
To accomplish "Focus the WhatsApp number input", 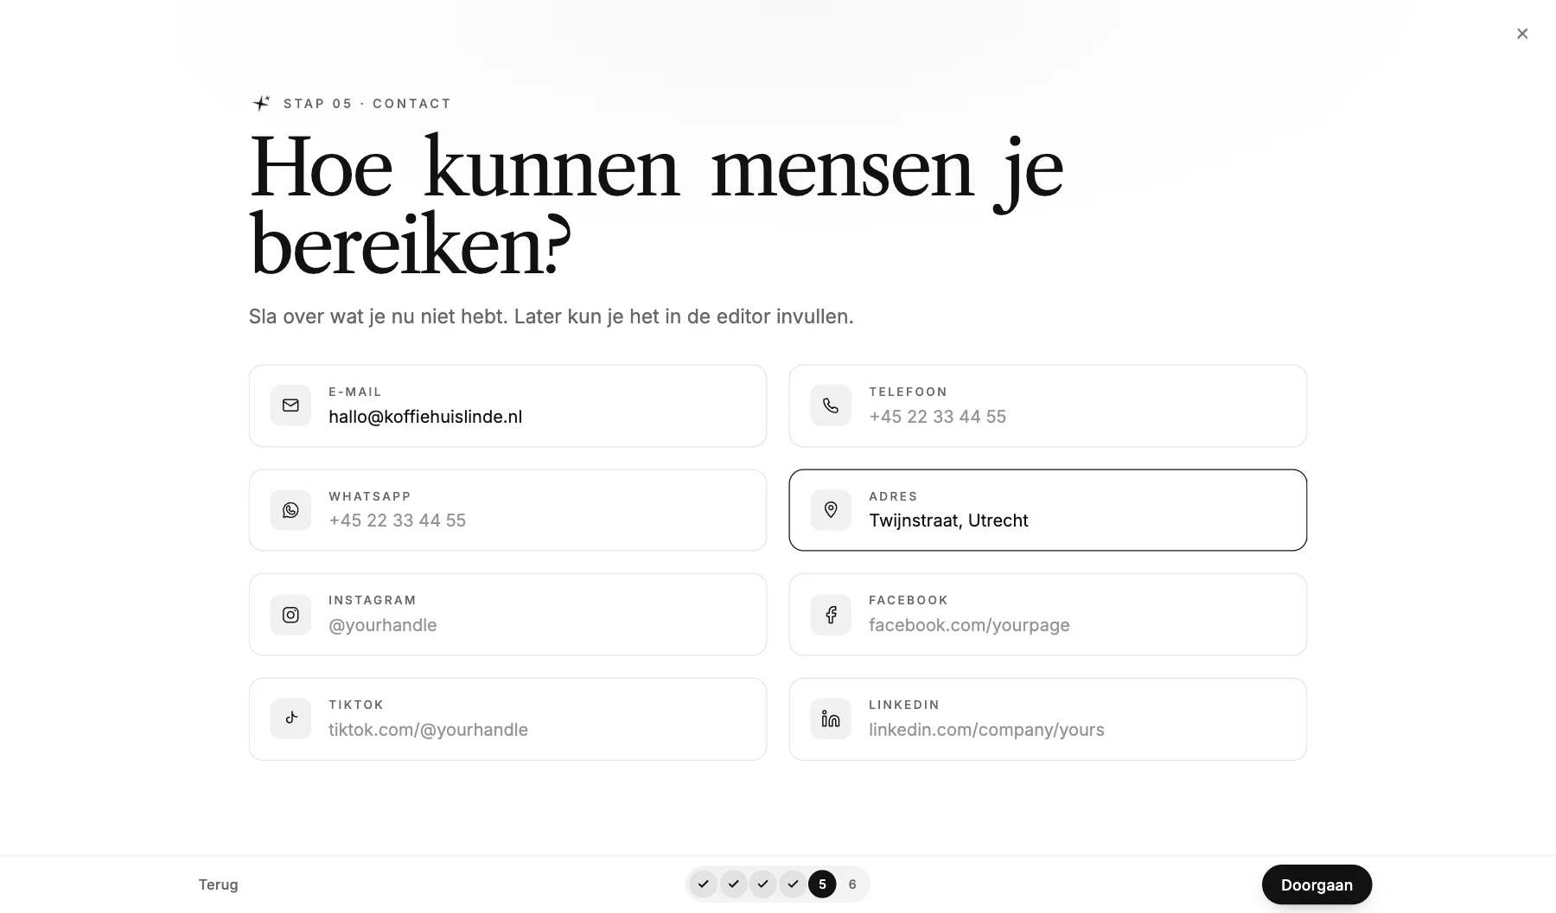I will tap(507, 510).
